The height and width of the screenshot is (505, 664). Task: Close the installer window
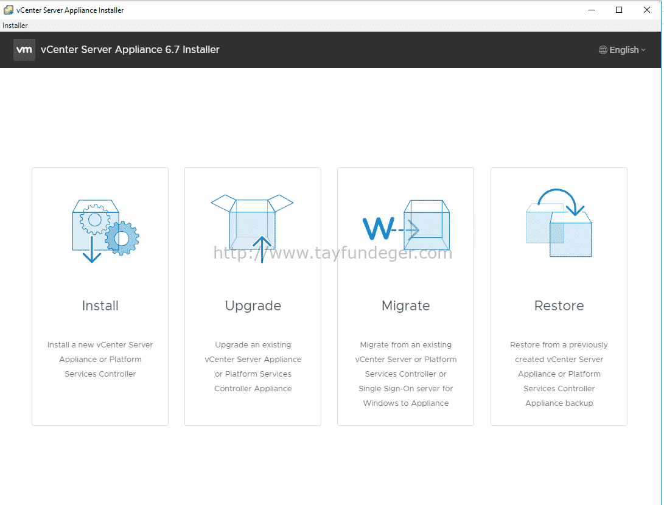click(646, 10)
